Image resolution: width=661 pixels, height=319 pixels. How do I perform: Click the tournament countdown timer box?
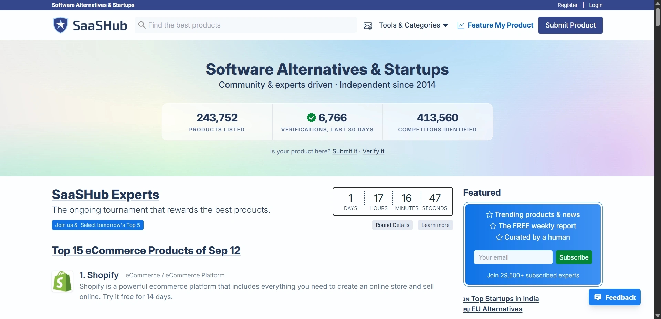coord(393,201)
